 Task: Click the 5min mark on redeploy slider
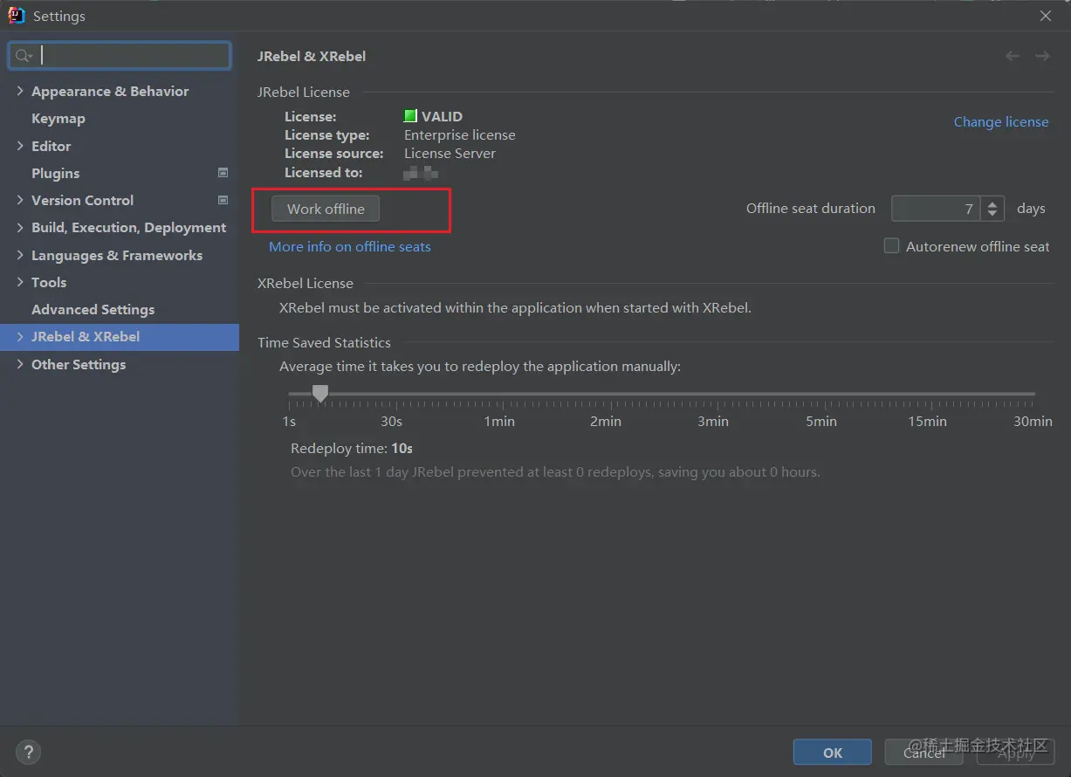[820, 421]
